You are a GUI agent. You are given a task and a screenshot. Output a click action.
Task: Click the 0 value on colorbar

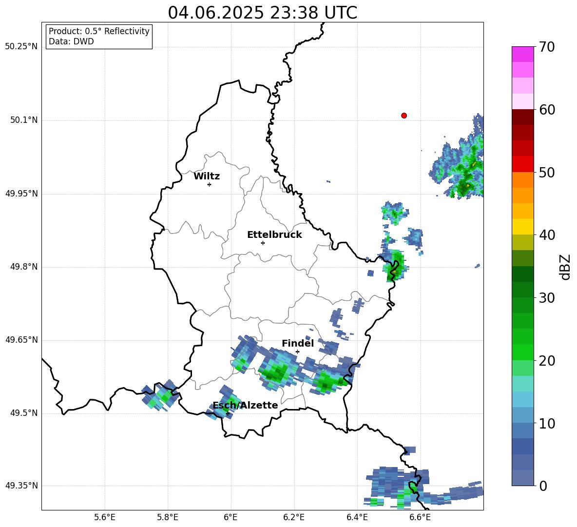pyautogui.click(x=543, y=486)
